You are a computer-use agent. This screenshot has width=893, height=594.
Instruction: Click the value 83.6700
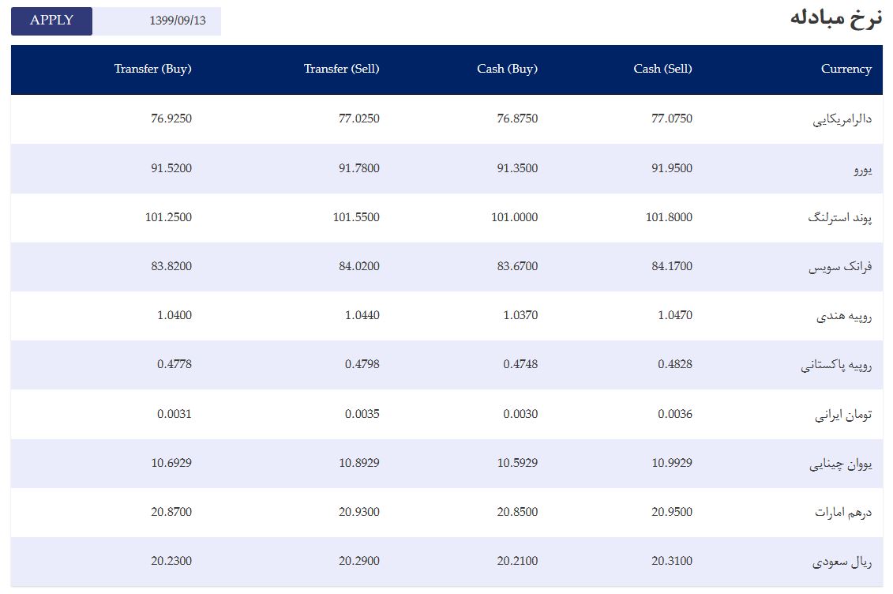(517, 266)
